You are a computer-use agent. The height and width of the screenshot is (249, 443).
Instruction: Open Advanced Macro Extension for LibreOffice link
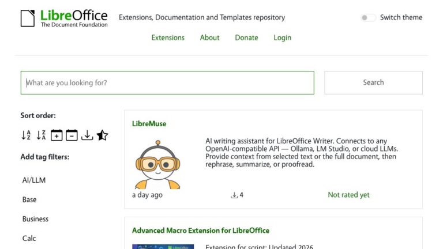pos(201,231)
